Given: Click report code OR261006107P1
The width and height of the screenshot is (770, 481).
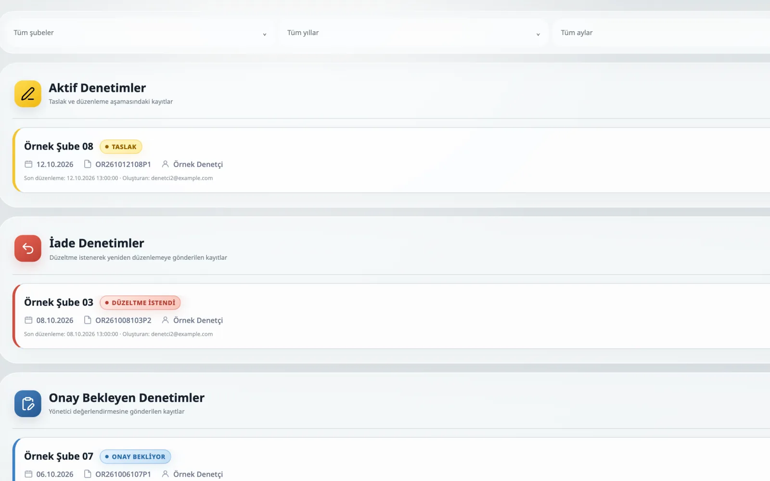Looking at the screenshot, I should (123, 474).
